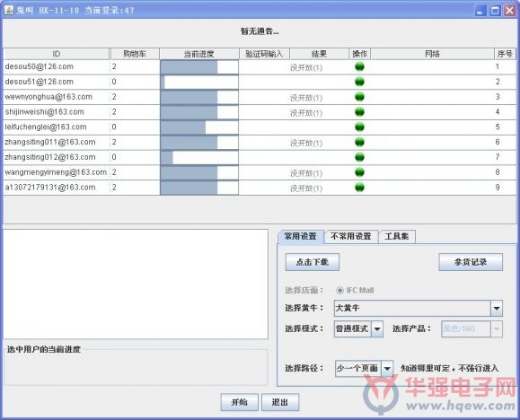
Task: Click green status light for a13072179131@163.com
Action: 359,188
